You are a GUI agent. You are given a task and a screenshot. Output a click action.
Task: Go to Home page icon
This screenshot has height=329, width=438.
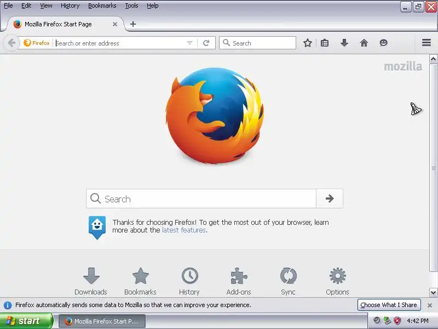coord(364,43)
